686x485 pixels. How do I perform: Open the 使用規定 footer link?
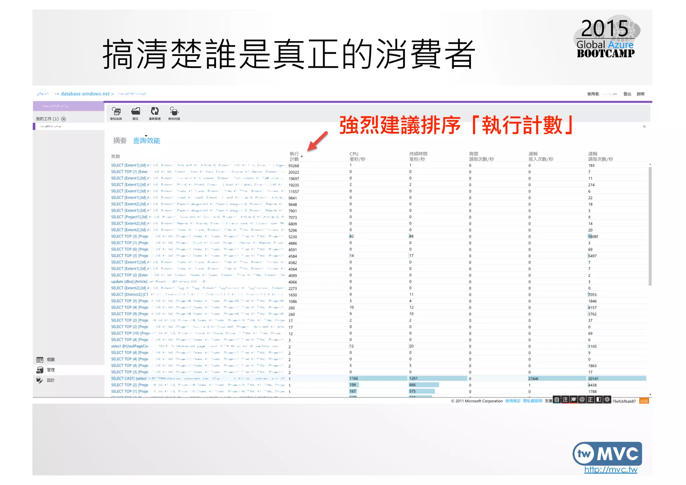coord(513,401)
